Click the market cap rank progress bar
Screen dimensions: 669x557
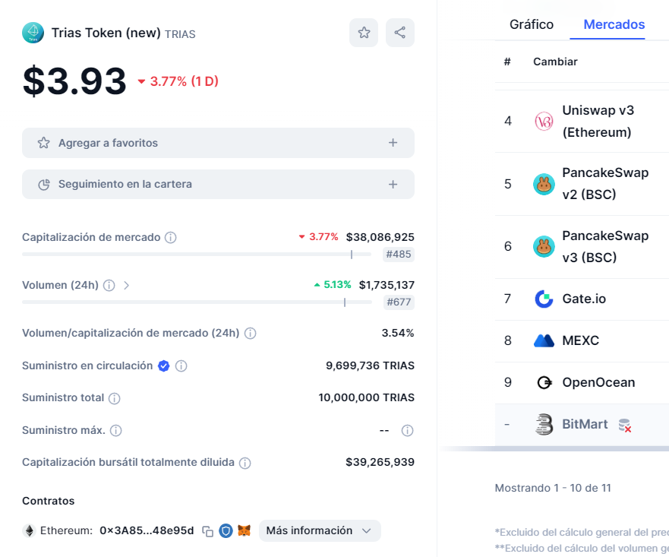pos(197,255)
